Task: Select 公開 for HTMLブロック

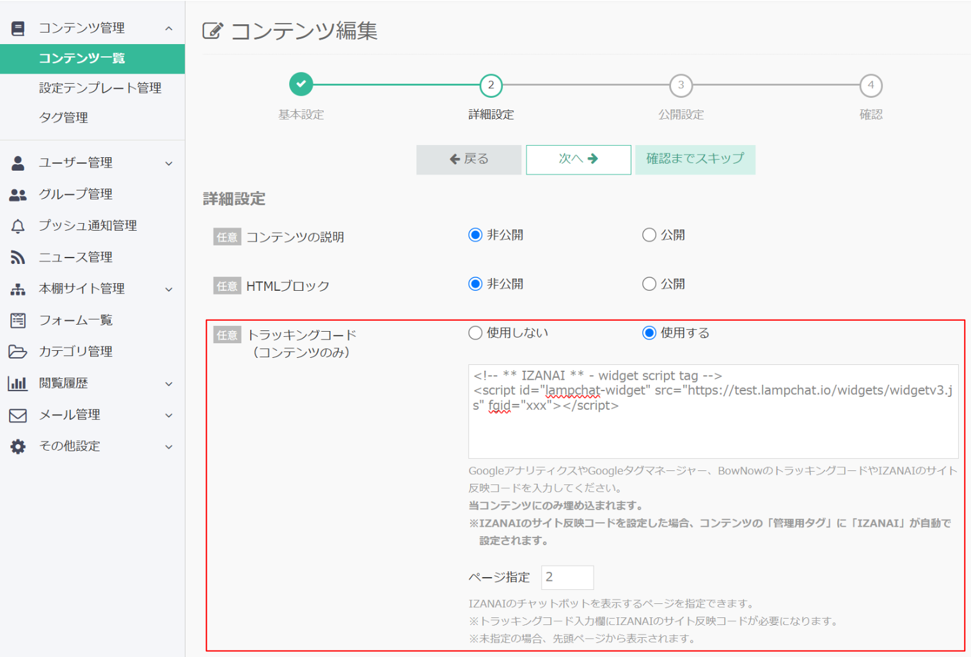Action: 649,284
